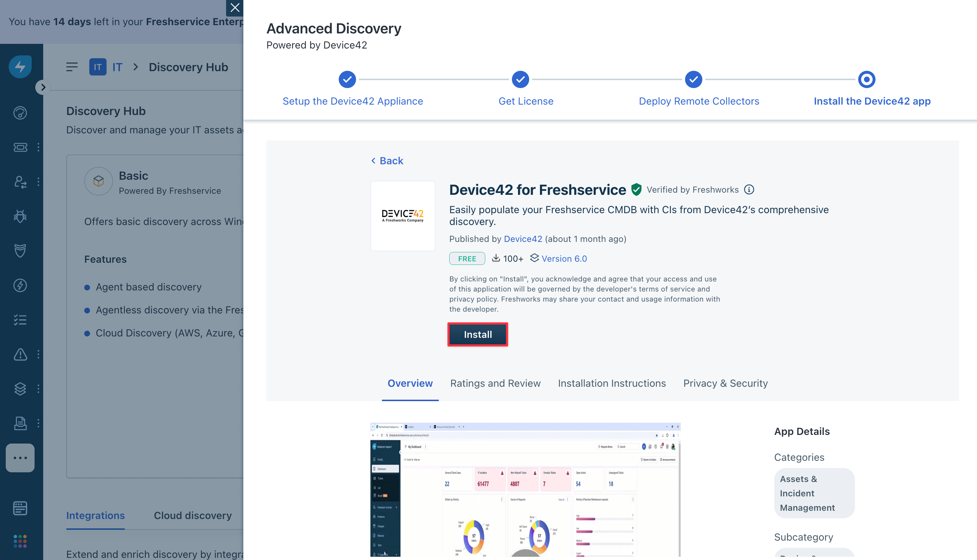Open the kebab menu next to the tickets icon
Image resolution: width=977 pixels, height=560 pixels.
click(38, 147)
